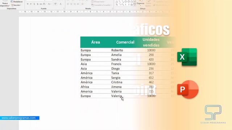Open the www.saberprogramas.com link
232x130 pixels.
tap(18, 118)
